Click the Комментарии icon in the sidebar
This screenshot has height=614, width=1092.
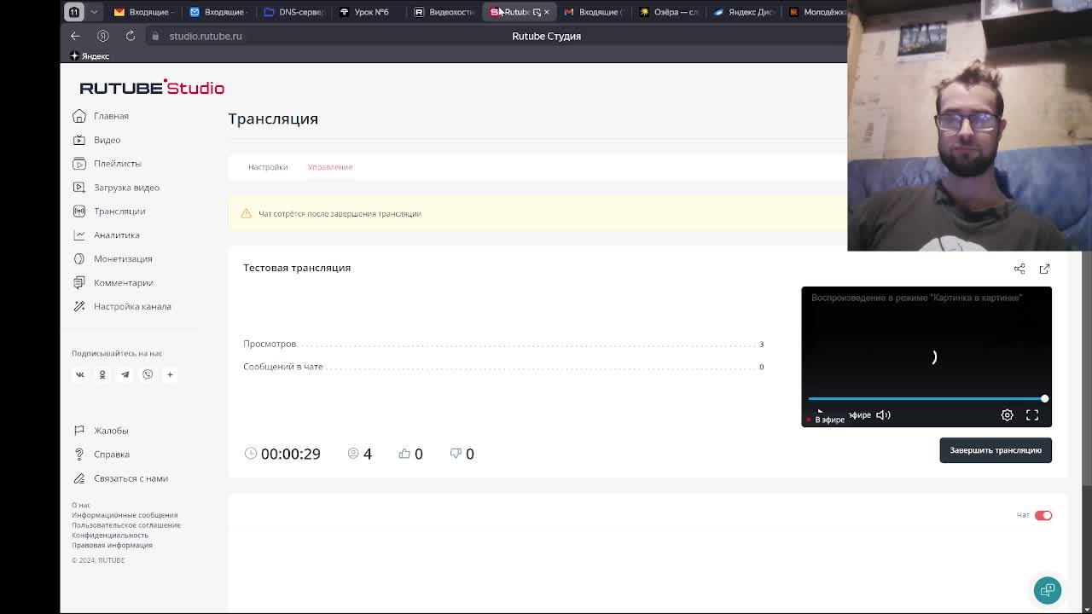(x=79, y=283)
